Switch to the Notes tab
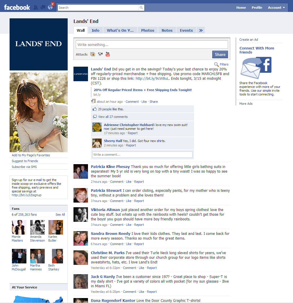Screen dimensions: 293x303 (167, 30)
